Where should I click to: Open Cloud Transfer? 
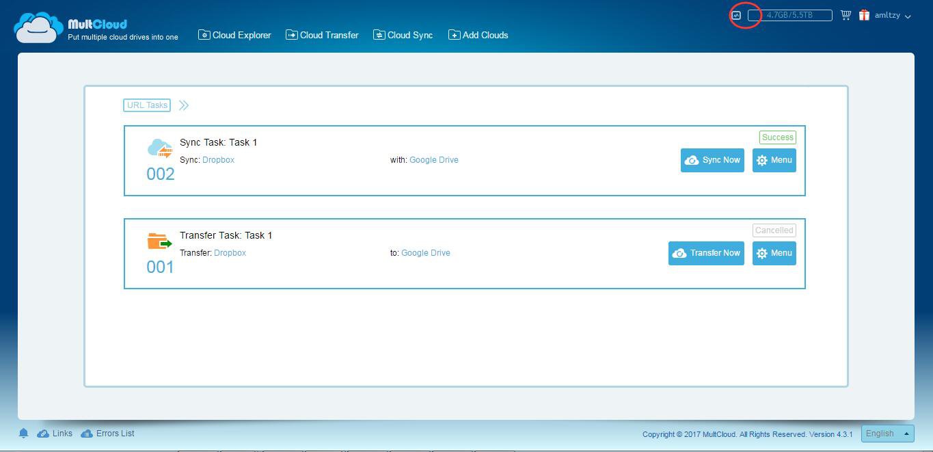coord(322,35)
